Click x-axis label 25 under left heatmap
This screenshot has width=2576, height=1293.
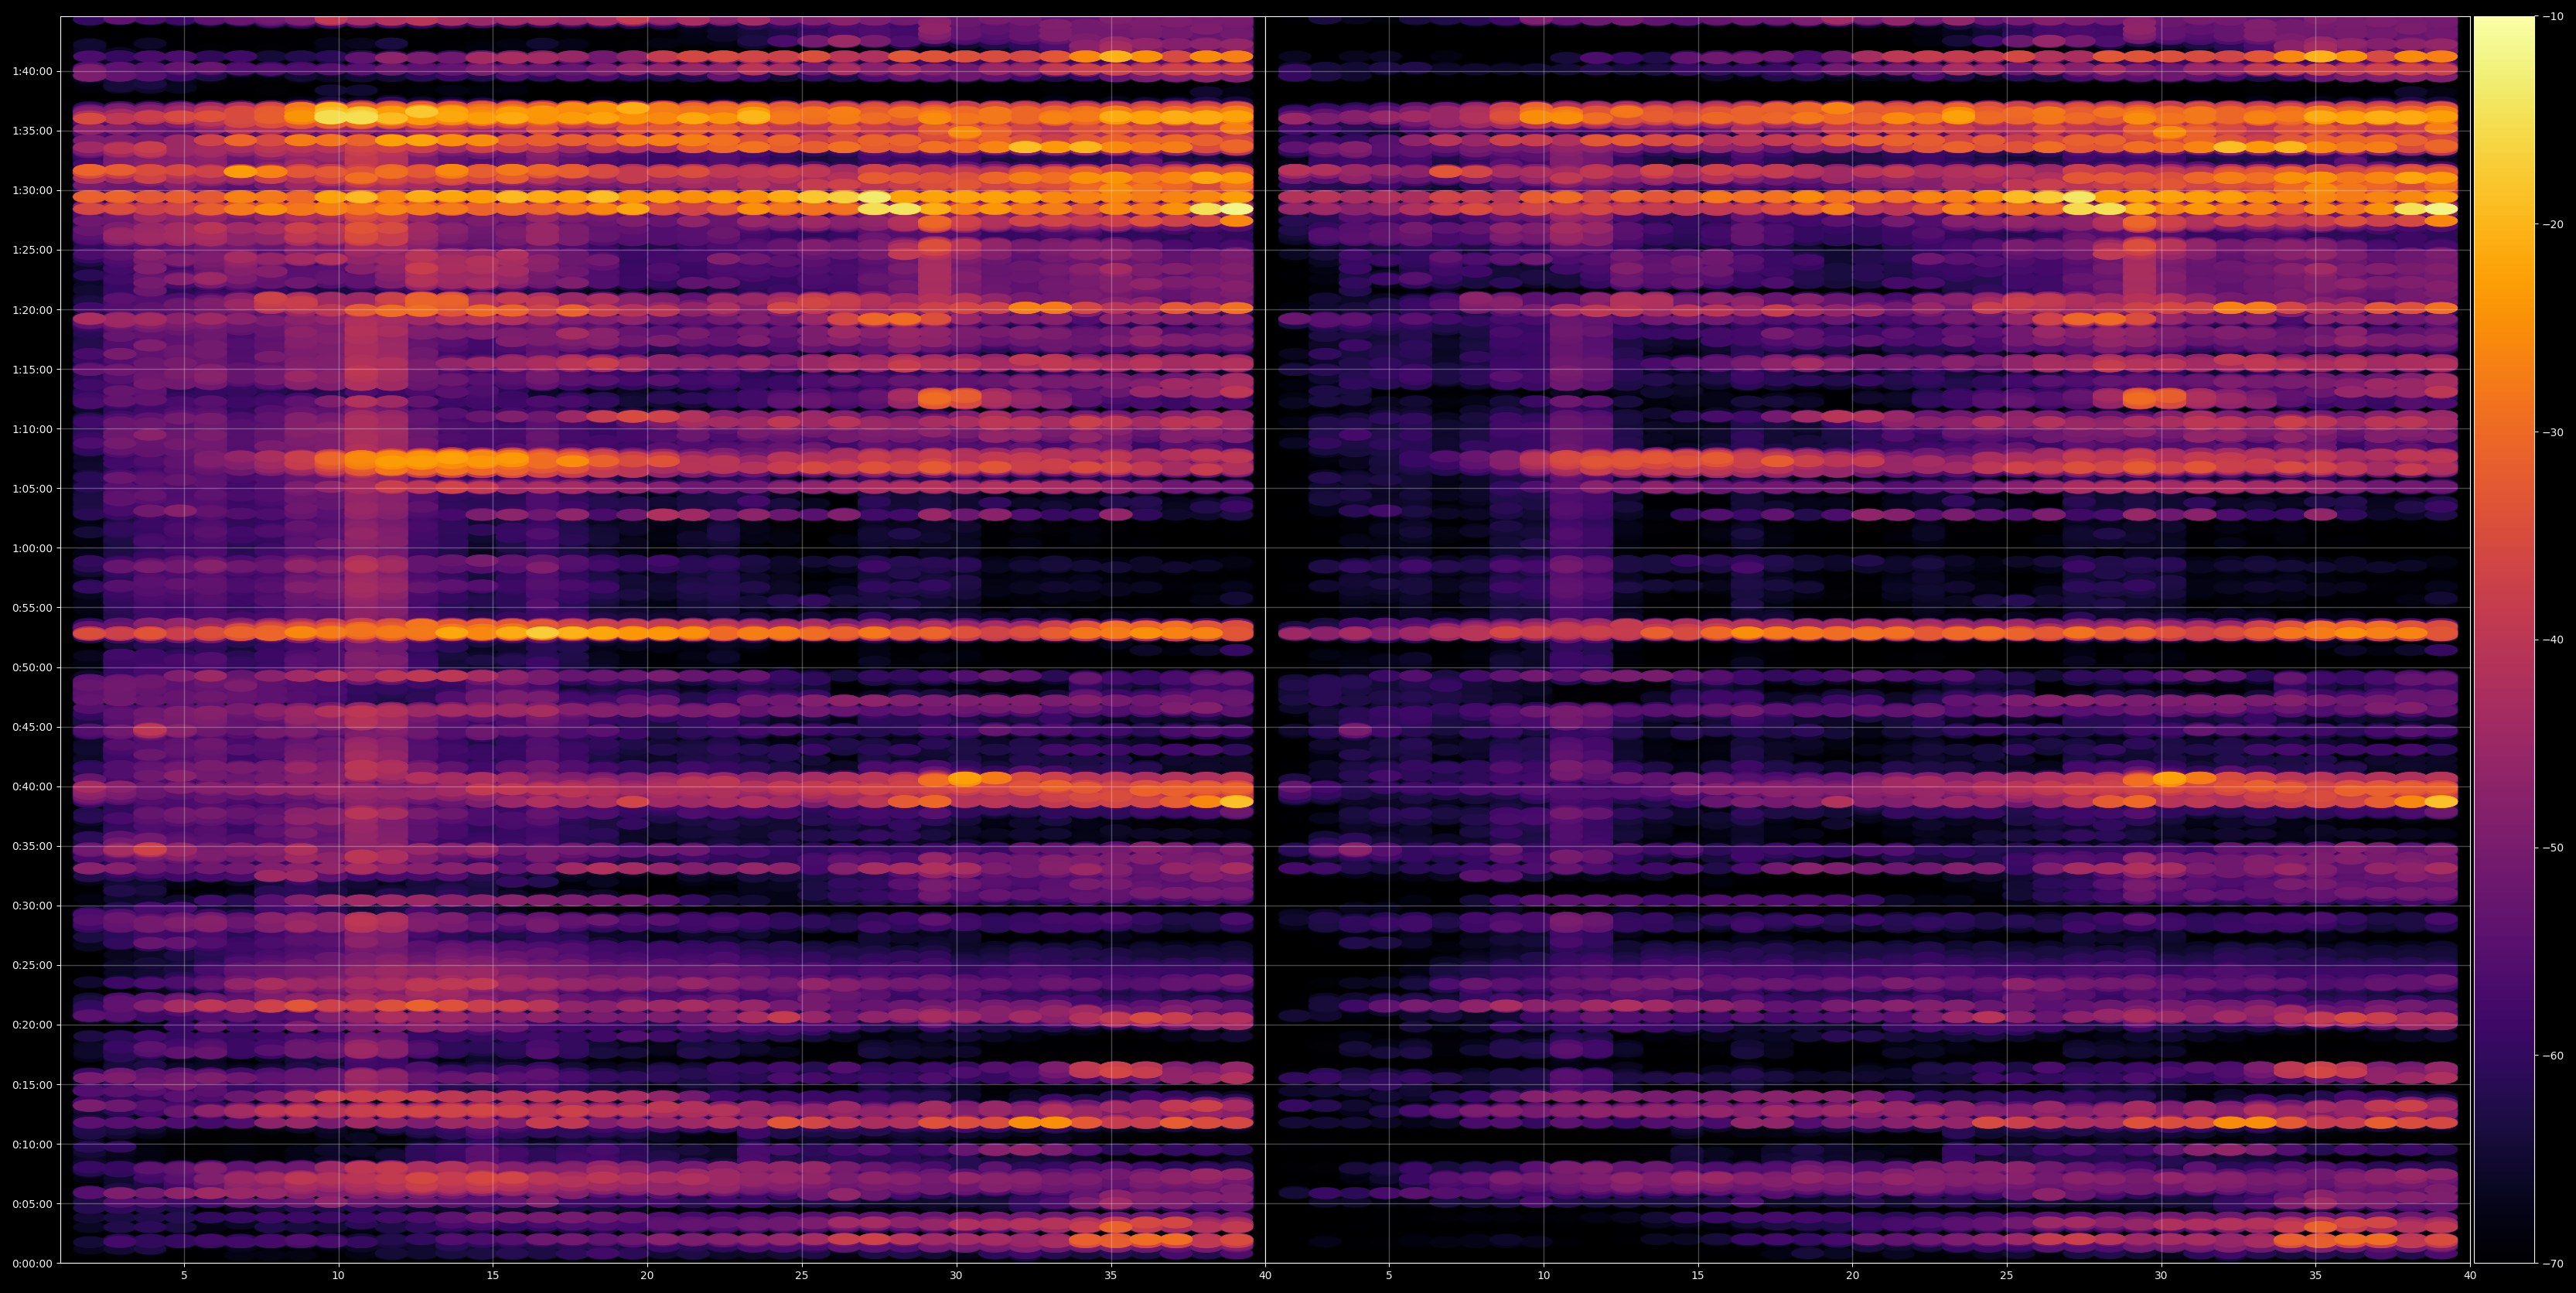802,1276
